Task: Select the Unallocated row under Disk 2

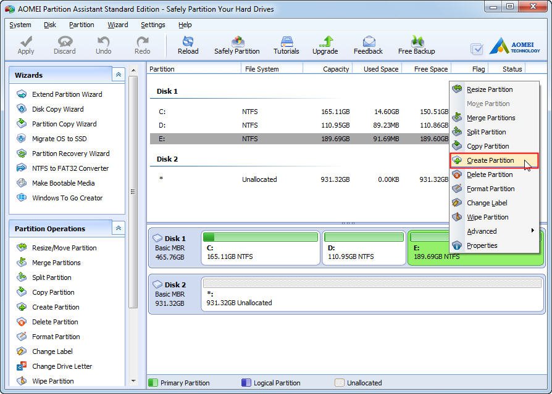Action: click(299, 179)
